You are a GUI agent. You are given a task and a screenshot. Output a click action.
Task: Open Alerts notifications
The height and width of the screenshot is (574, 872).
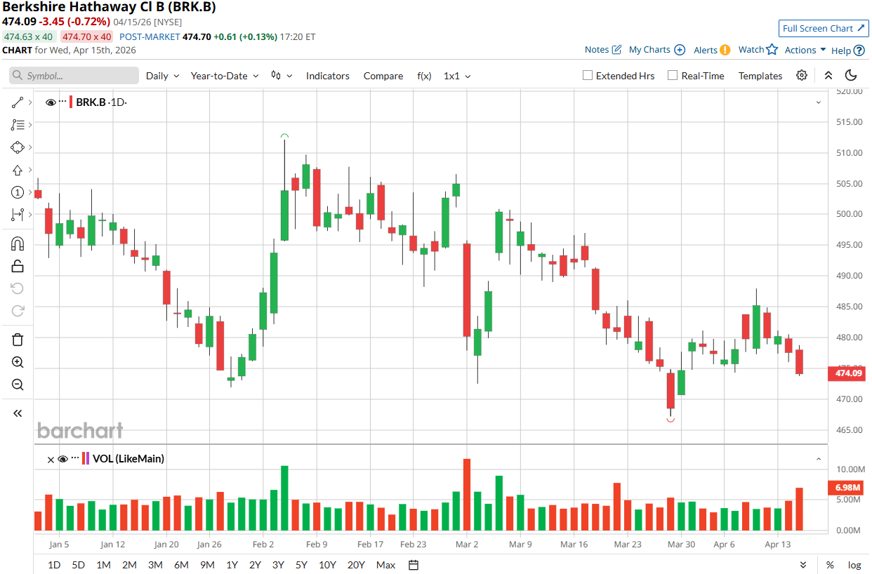tap(712, 50)
